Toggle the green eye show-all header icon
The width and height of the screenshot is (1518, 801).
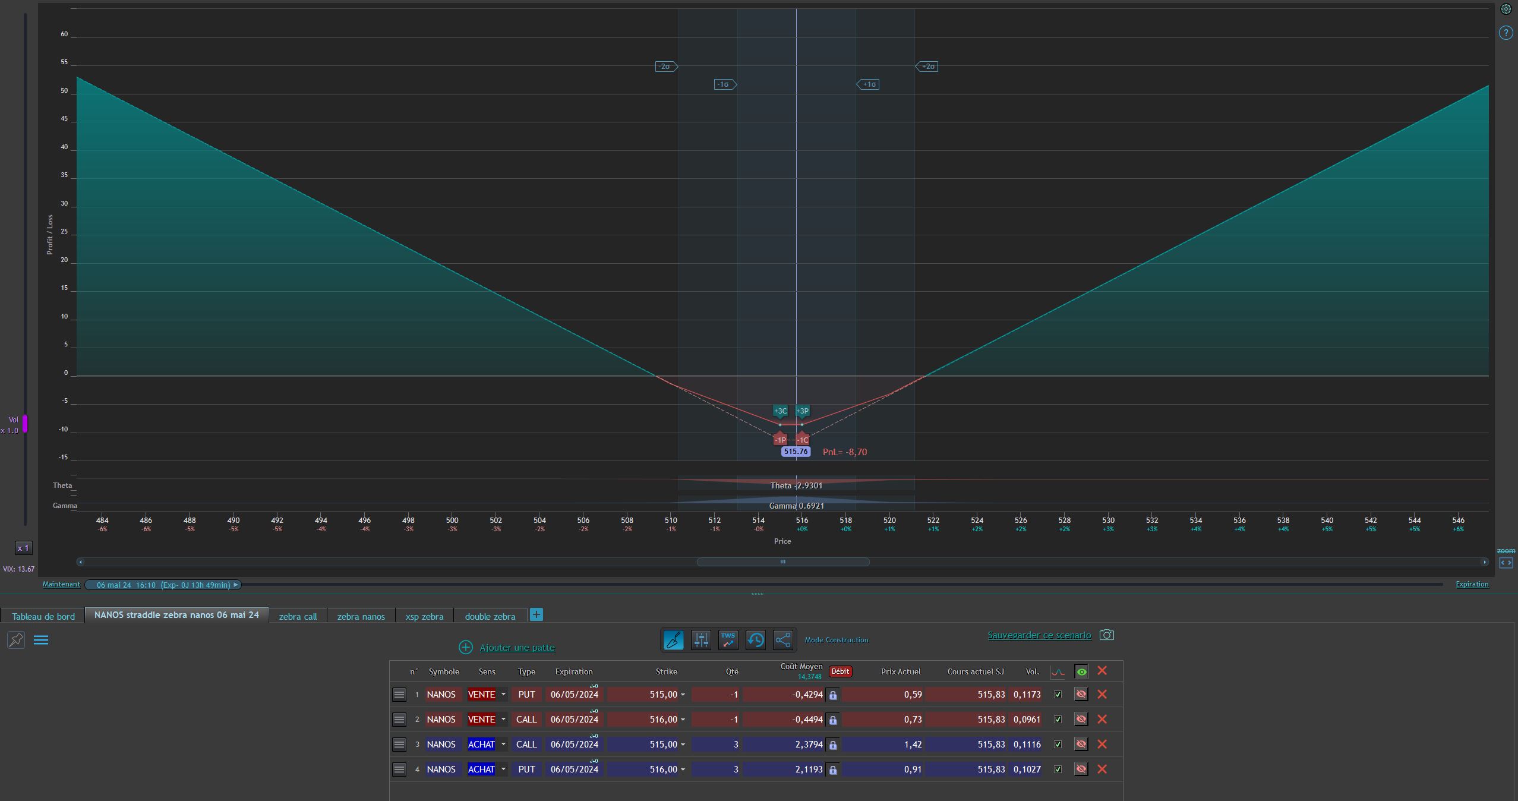point(1081,672)
